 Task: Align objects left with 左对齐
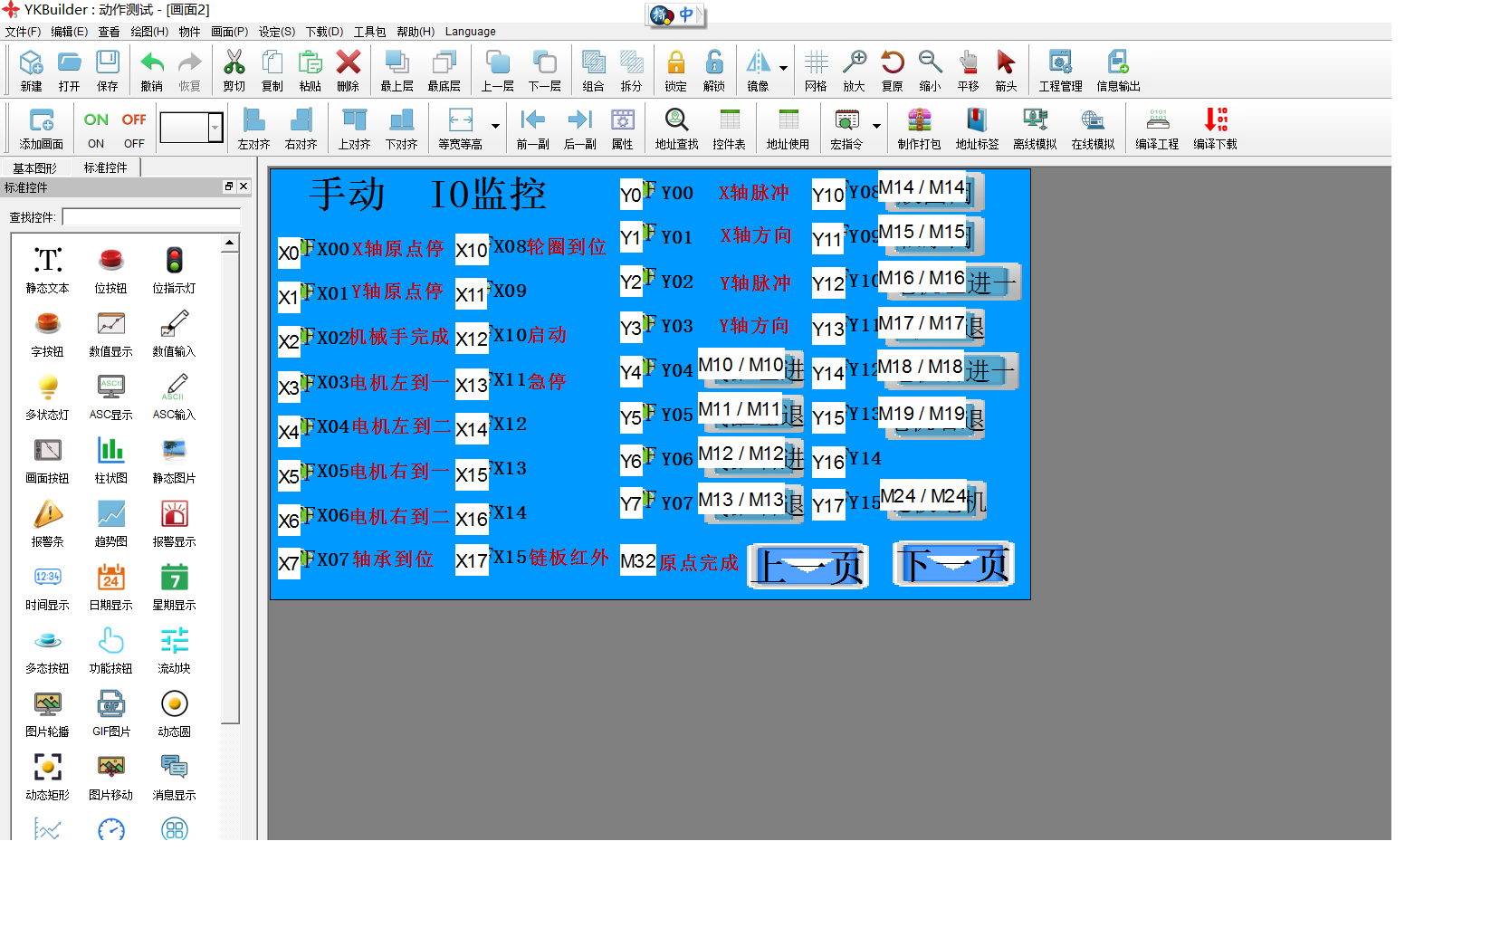[253, 128]
